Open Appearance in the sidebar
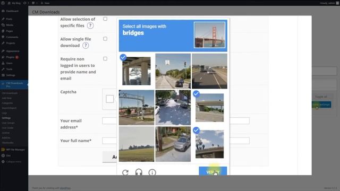Image resolution: width=340 pixels, height=191 pixels. tap(13, 51)
